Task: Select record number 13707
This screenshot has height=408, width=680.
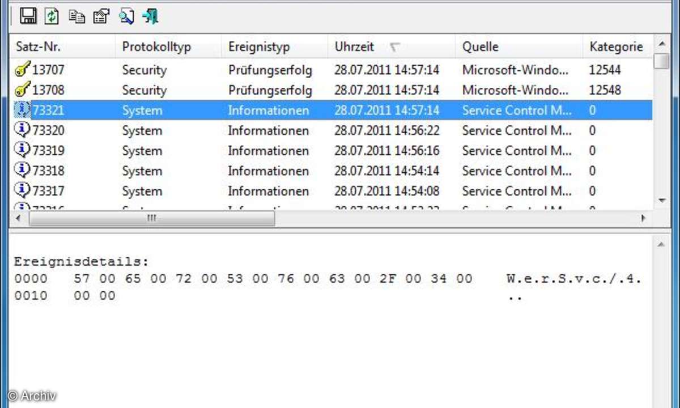Action: (x=48, y=70)
